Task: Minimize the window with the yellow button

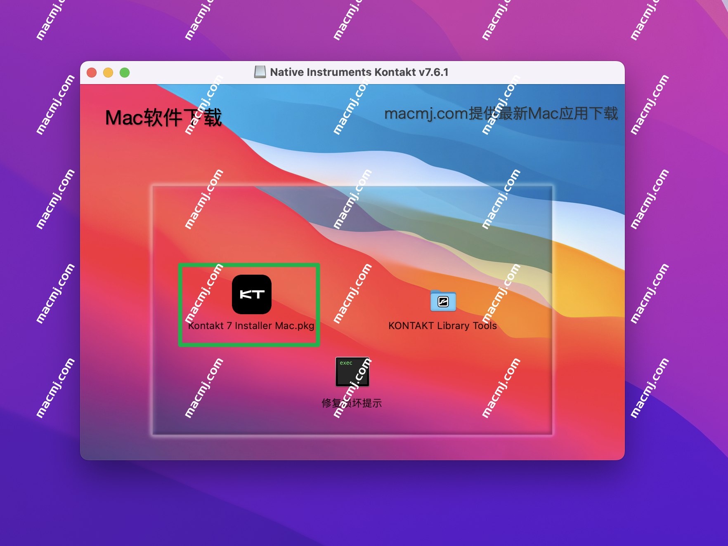Action: point(108,73)
